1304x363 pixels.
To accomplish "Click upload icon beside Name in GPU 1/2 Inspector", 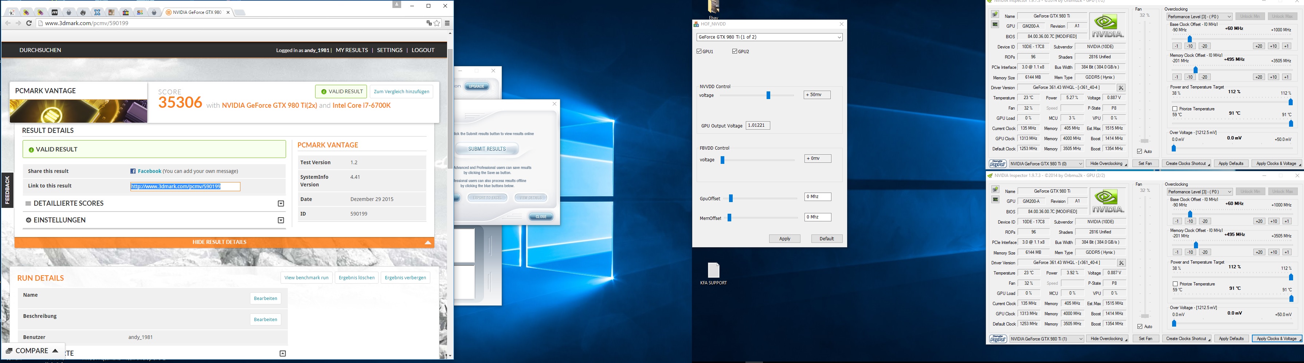I will (995, 15).
